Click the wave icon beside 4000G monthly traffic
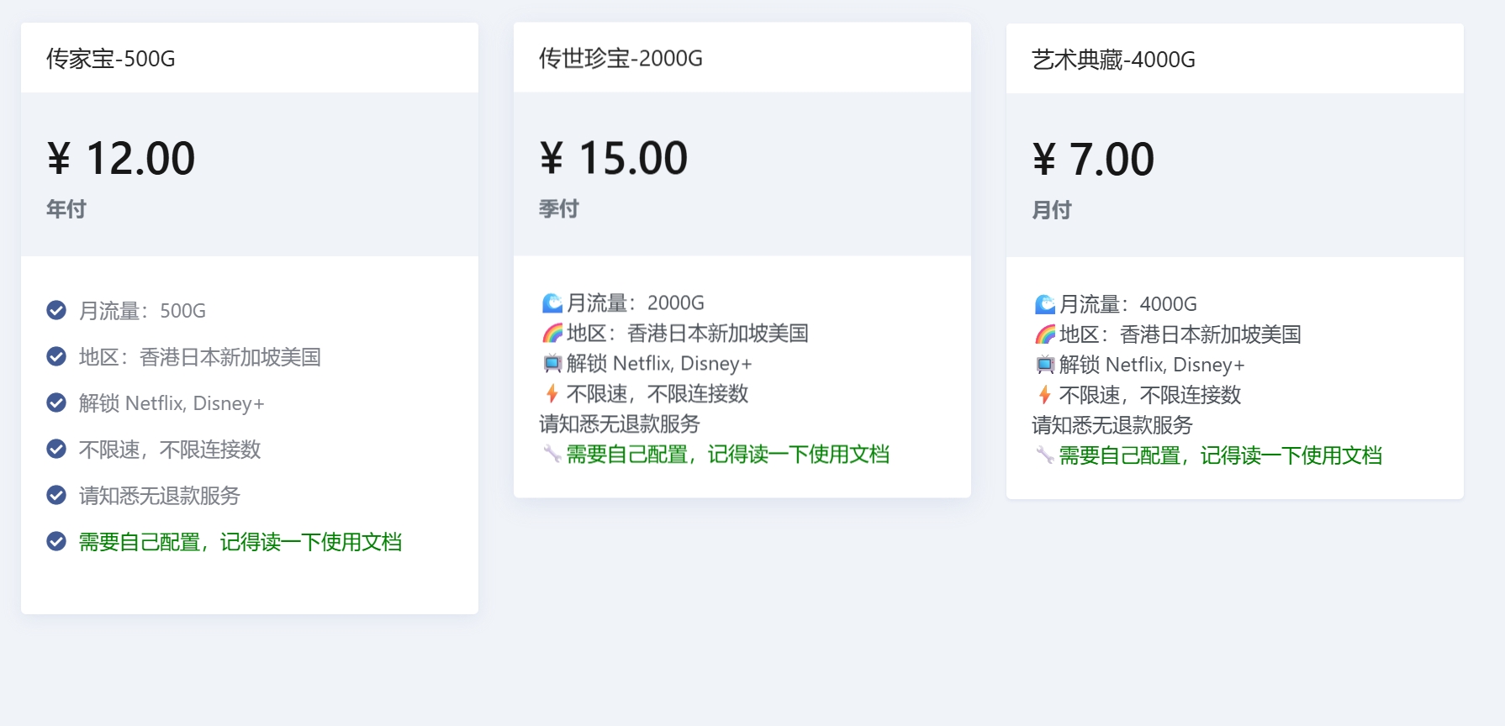The width and height of the screenshot is (1505, 726). point(1044,304)
